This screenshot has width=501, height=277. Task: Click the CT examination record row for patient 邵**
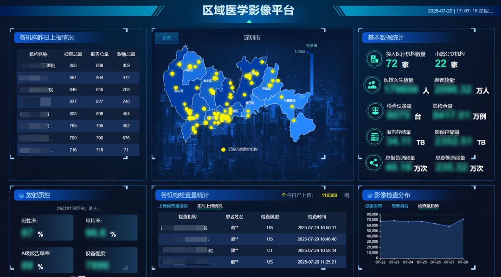click(x=252, y=251)
